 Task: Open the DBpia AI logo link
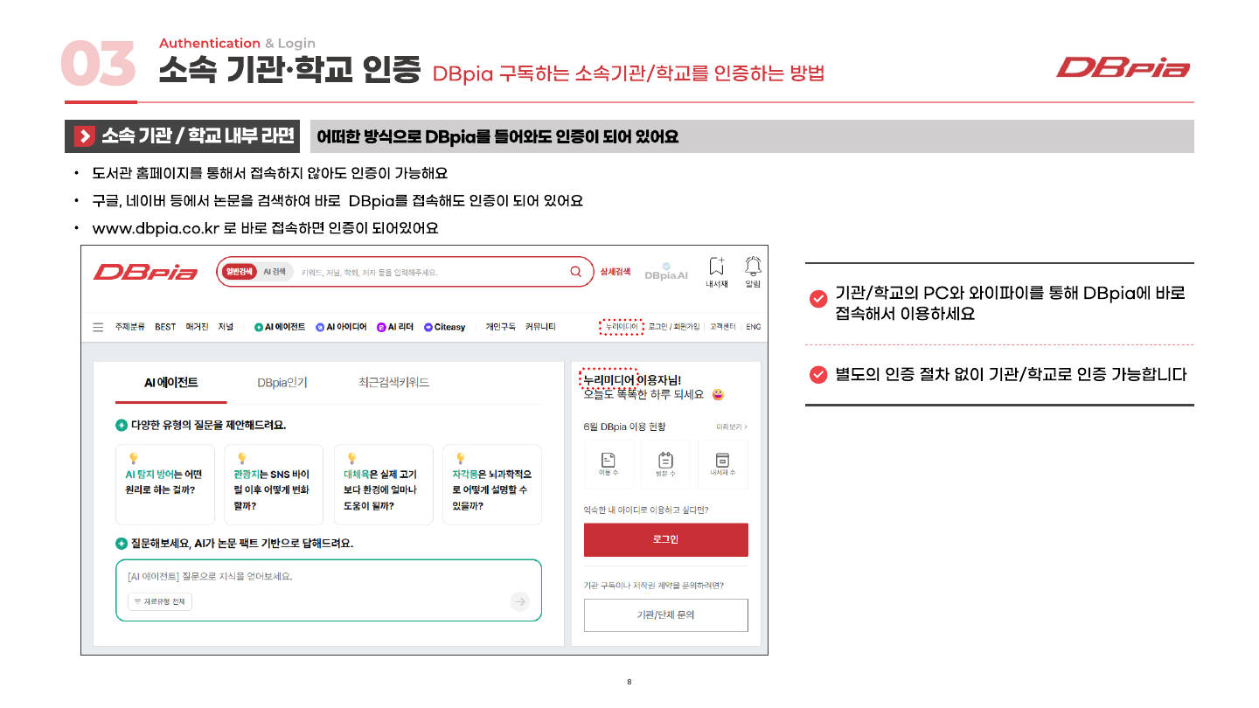click(x=666, y=272)
